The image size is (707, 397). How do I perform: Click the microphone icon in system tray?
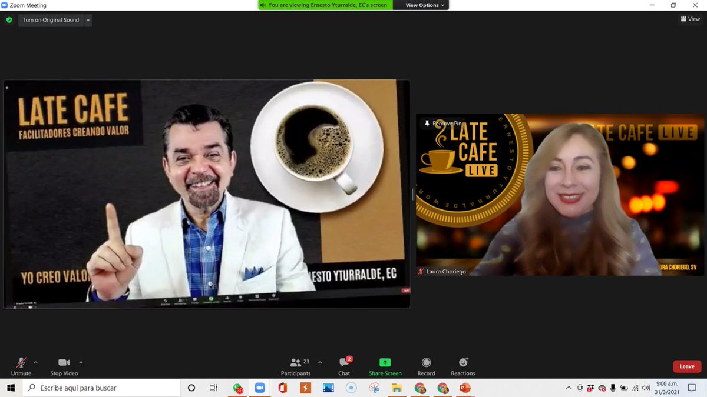click(x=613, y=388)
